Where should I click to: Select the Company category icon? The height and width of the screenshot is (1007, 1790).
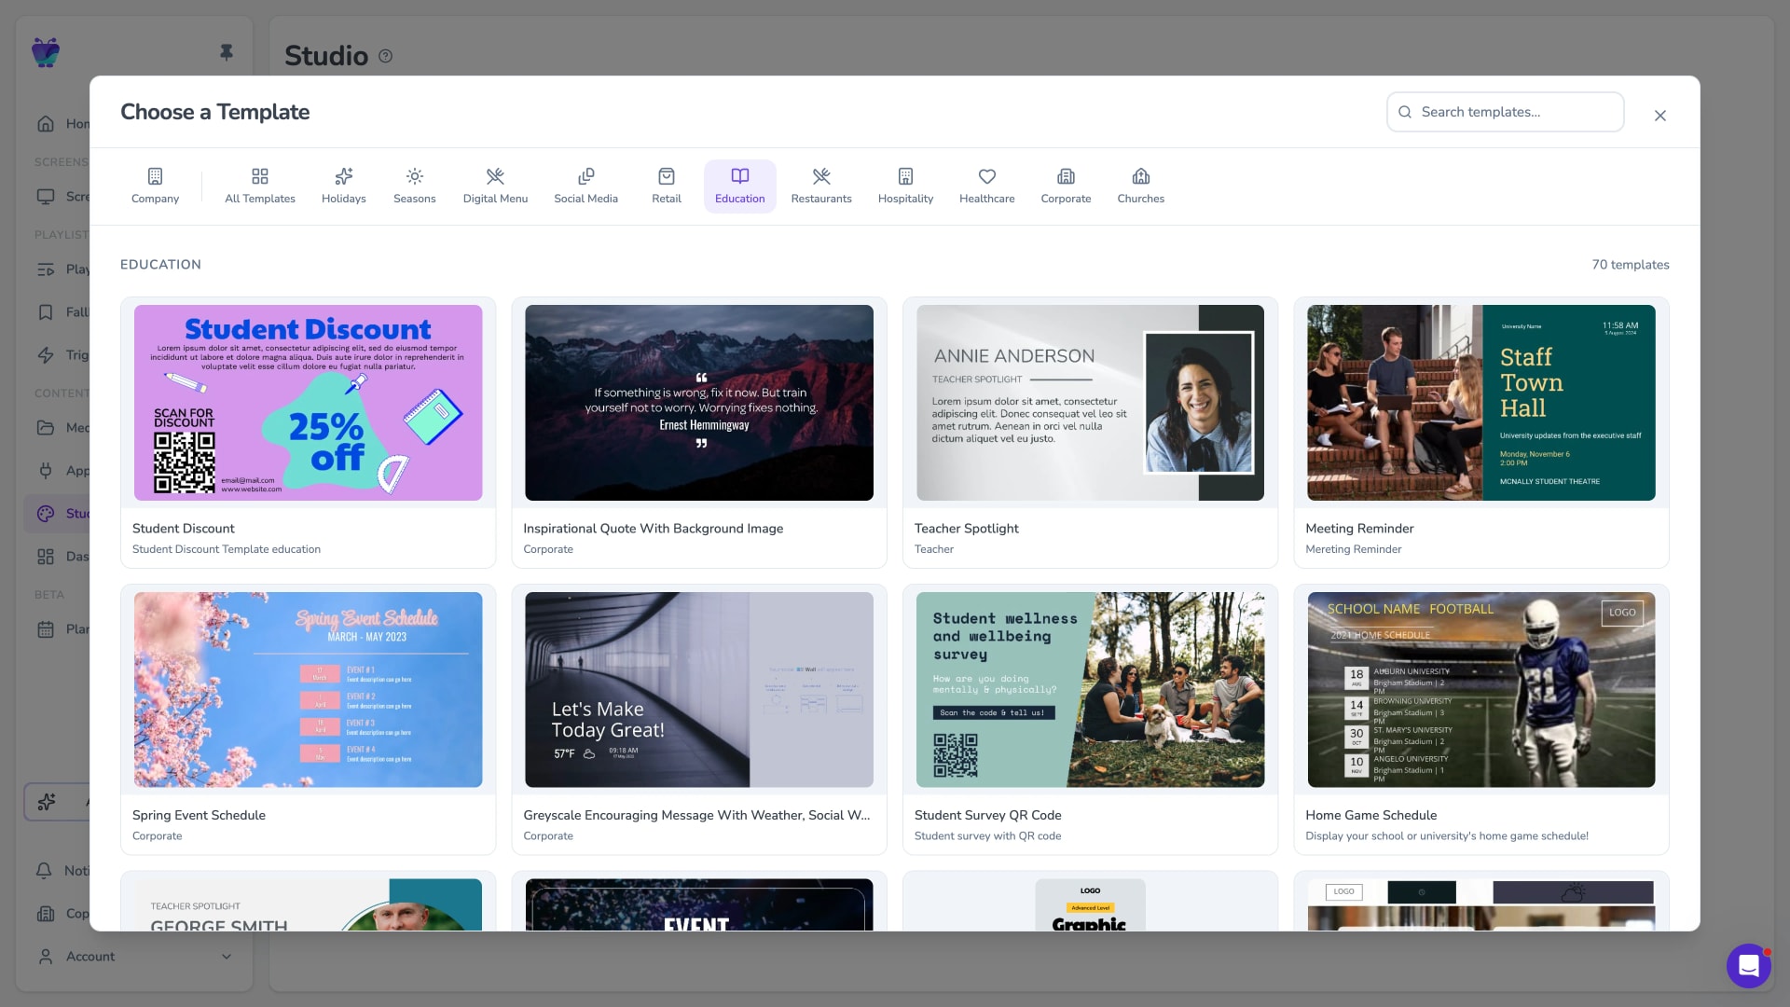click(155, 176)
